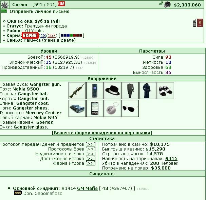Click the karma value 14.14
Image resolution: width=206 pixels, height=200 pixels.
click(x=31, y=36)
